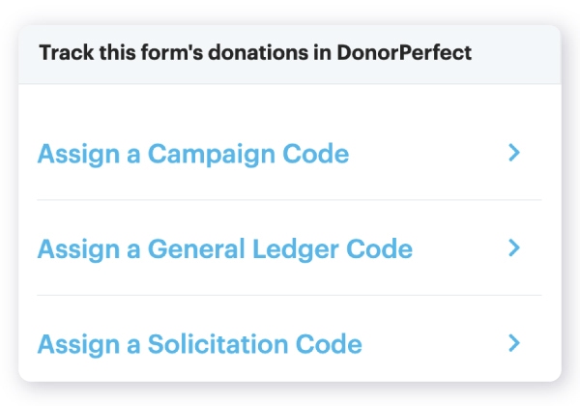This screenshot has width=580, height=406.
Task: Expand Solicitation Code using its arrow
Action: pos(514,343)
